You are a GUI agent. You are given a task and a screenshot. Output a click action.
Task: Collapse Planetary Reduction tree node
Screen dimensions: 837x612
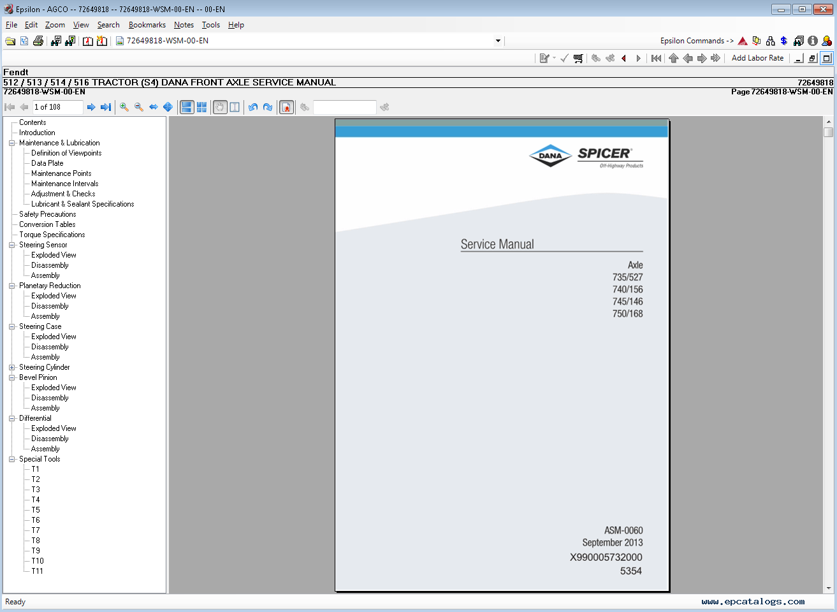tap(11, 286)
